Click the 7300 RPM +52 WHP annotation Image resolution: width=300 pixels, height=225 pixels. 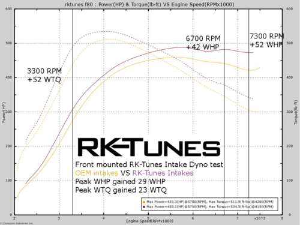[x=266, y=40]
